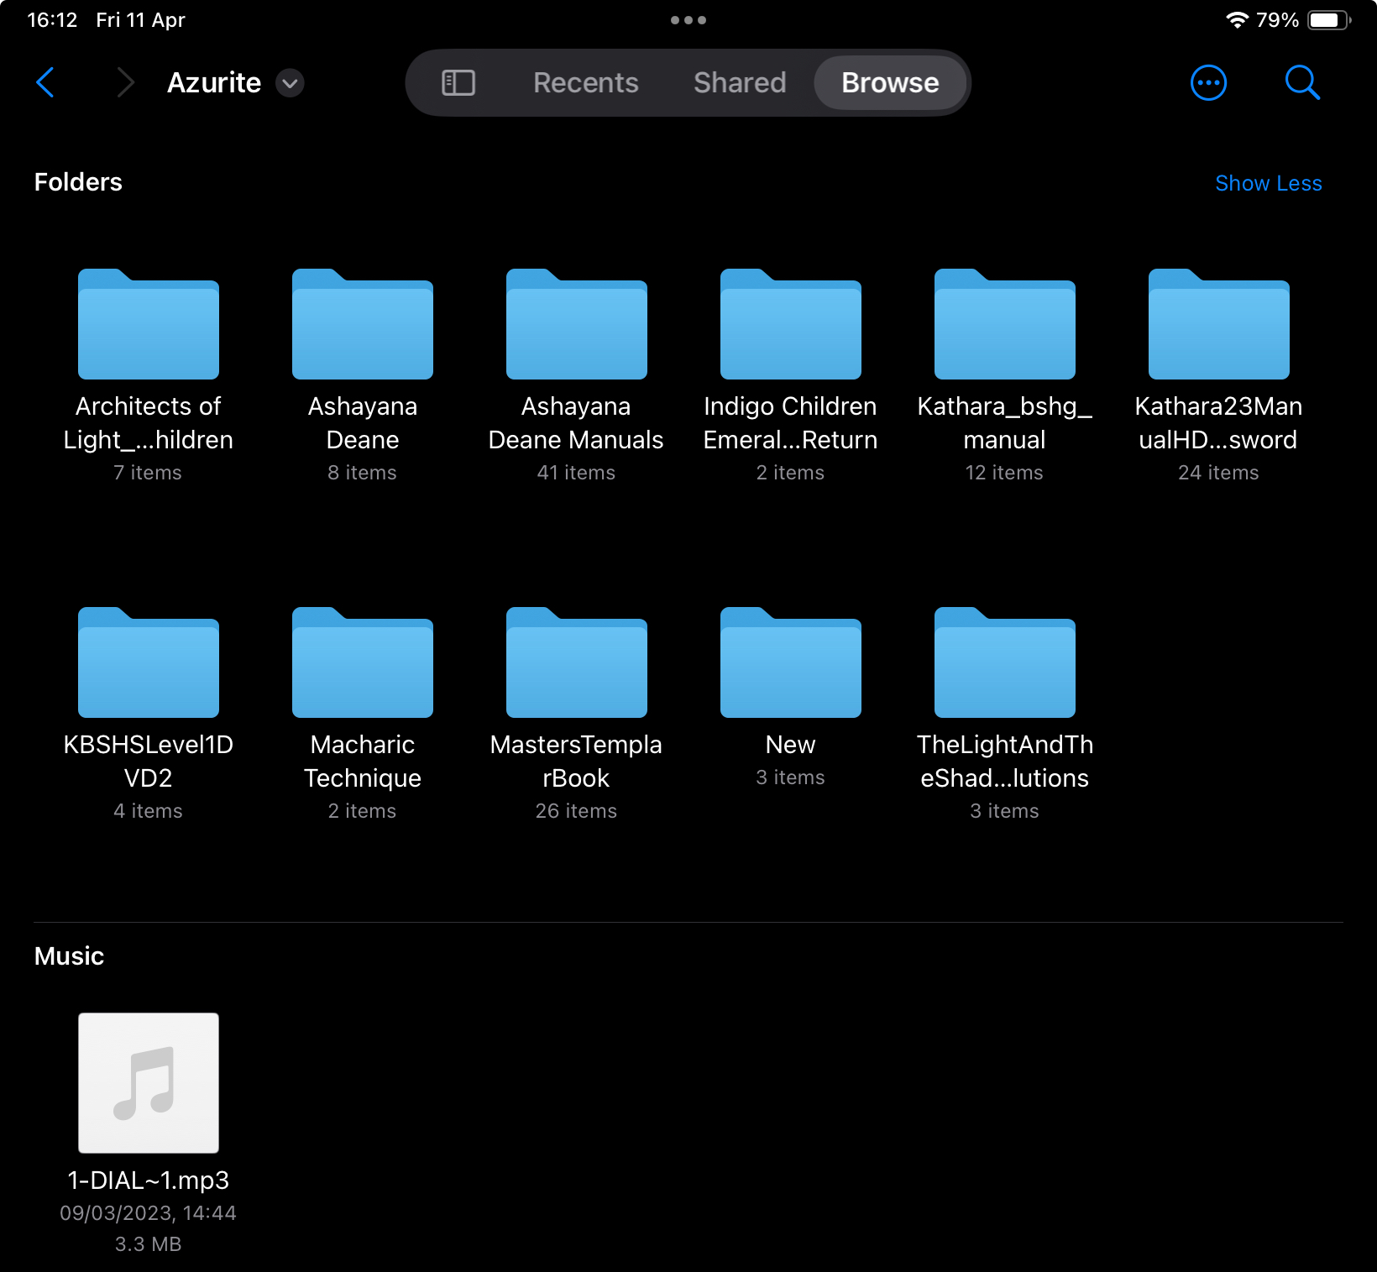
Task: Open the folder named New
Action: (x=791, y=662)
